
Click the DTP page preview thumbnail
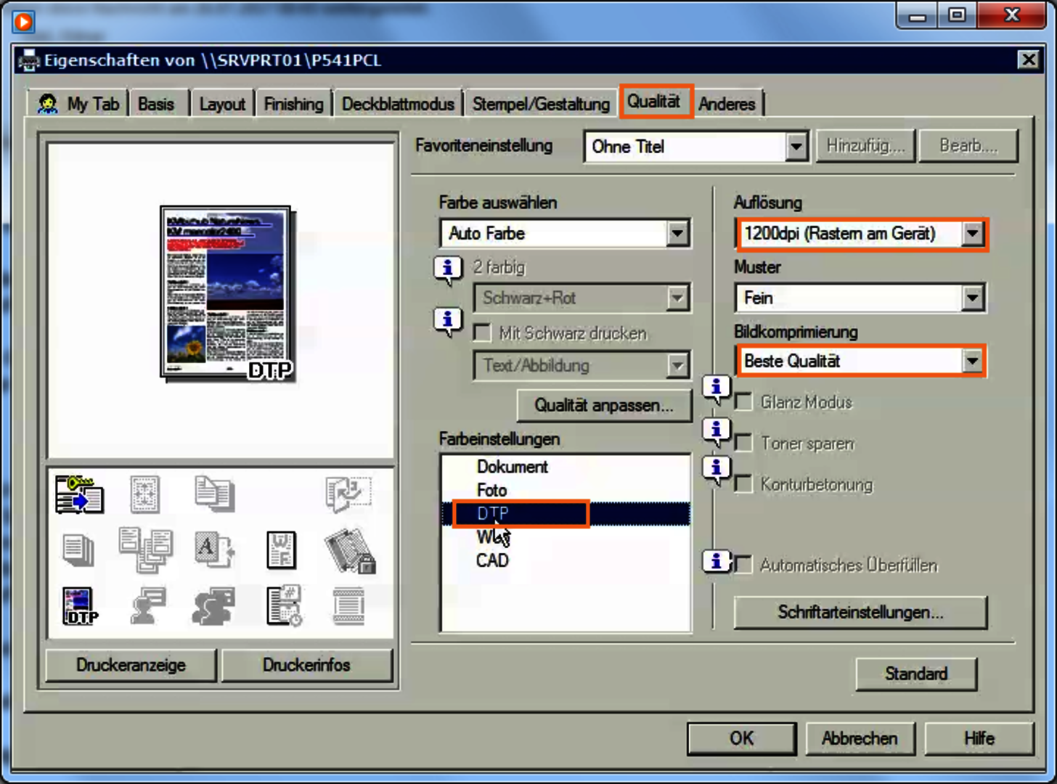pyautogui.click(x=226, y=293)
